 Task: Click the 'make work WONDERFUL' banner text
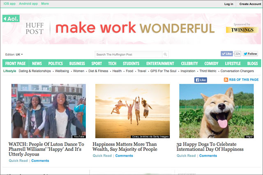pyautogui.click(x=135, y=28)
